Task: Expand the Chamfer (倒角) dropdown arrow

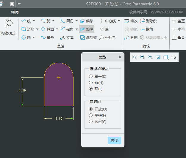Action: [x=76, y=29]
